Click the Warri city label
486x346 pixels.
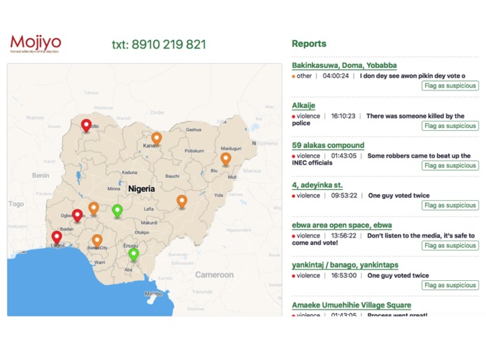[99, 263]
